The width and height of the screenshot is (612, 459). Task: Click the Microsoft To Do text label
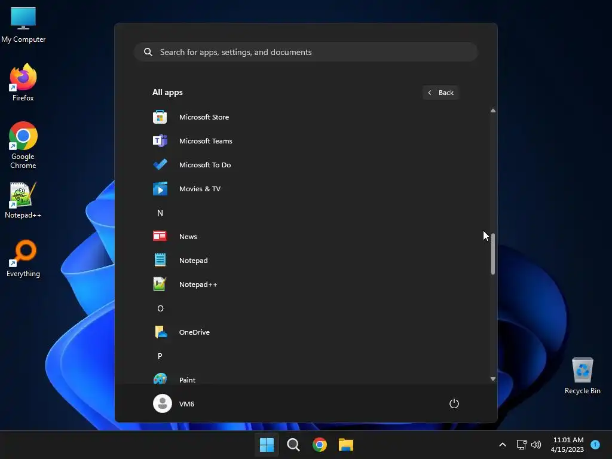tap(205, 165)
